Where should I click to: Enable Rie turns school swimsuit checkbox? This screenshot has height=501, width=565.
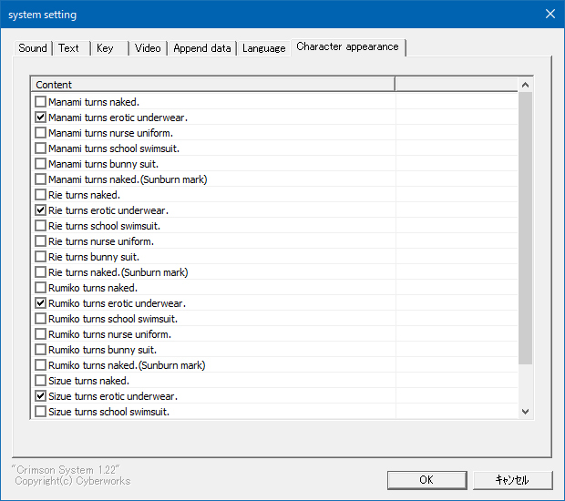click(40, 226)
